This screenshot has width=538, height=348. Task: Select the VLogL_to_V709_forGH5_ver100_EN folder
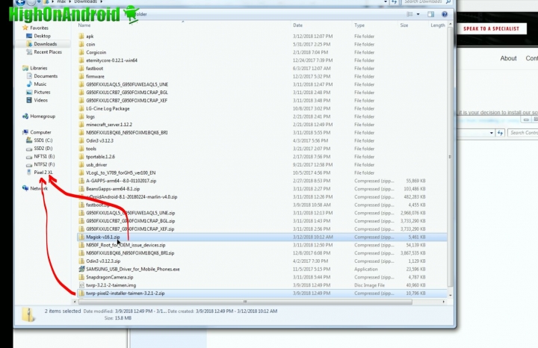point(120,173)
